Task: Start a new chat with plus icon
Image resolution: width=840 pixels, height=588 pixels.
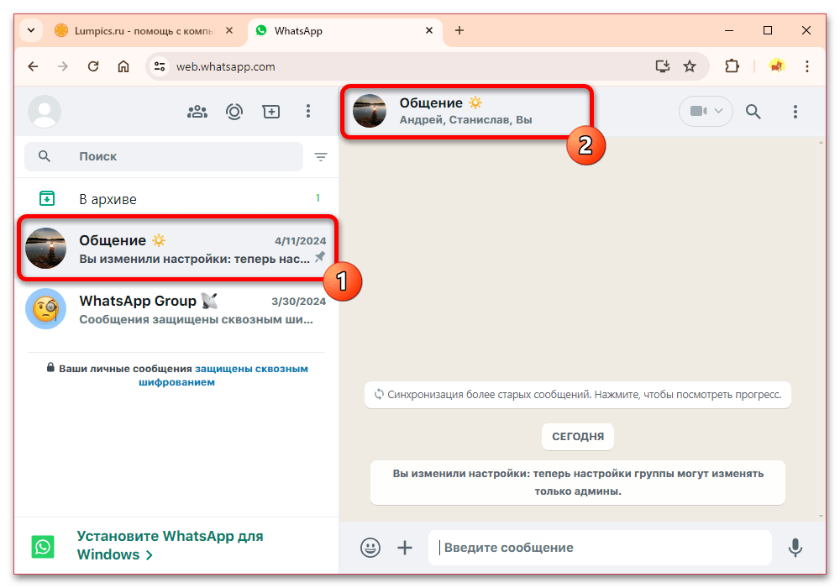Action: [x=271, y=112]
